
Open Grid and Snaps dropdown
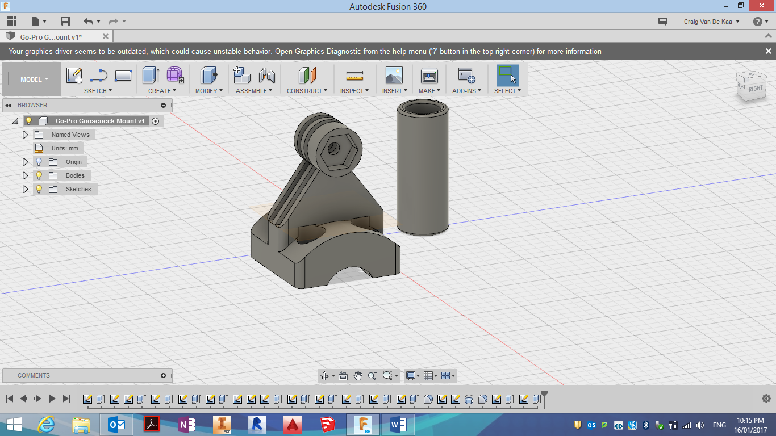(x=431, y=376)
